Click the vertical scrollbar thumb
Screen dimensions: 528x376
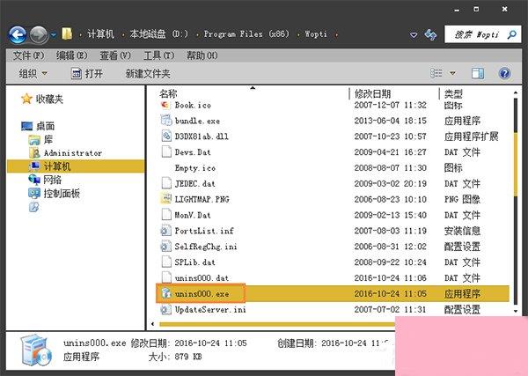coord(516,164)
